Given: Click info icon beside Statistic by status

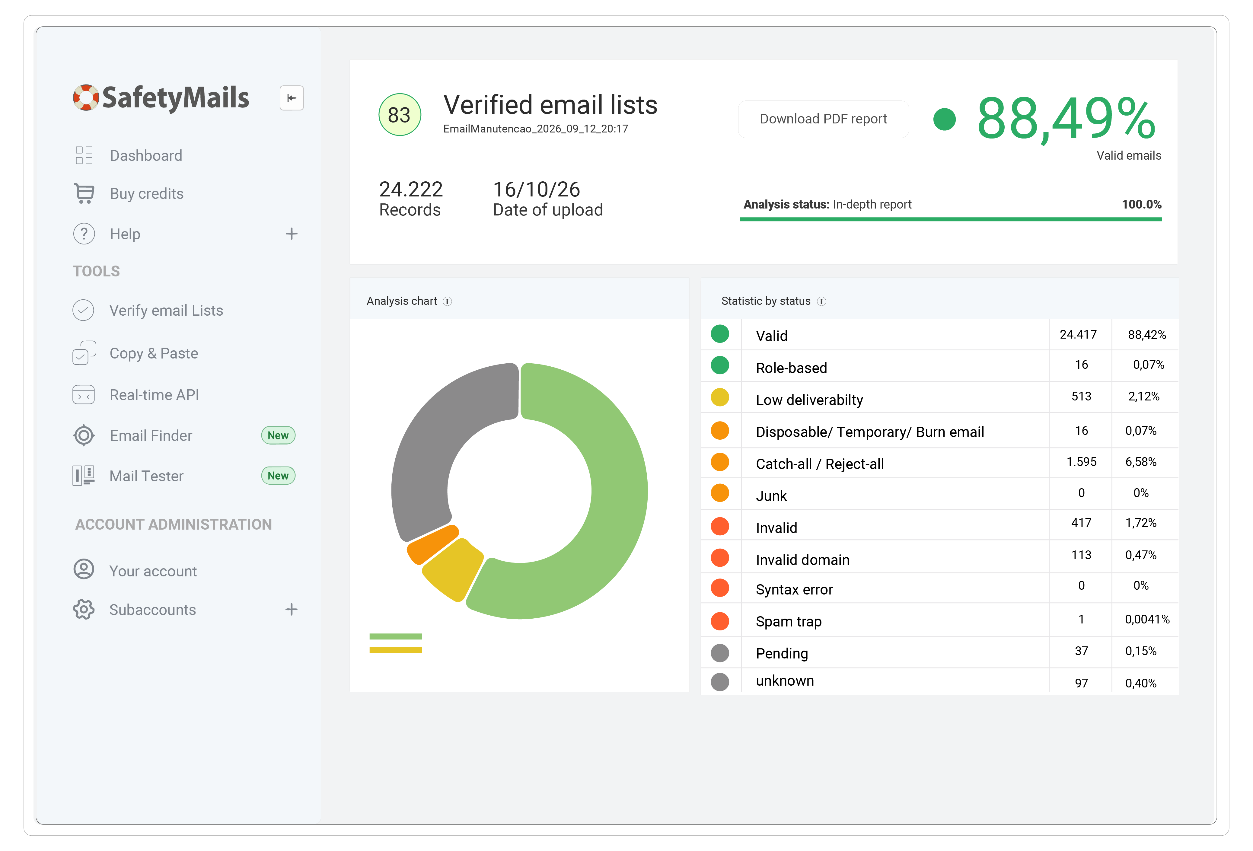Looking at the screenshot, I should click(821, 301).
